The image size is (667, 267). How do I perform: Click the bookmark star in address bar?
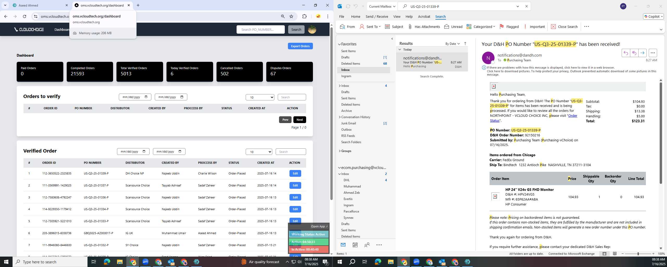tap(291, 16)
